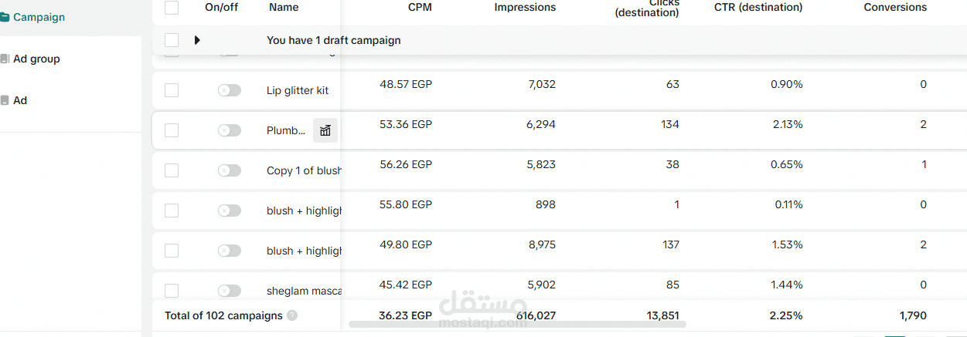Expand the draft campaign disclosure triangle
Image resolution: width=967 pixels, height=337 pixels.
coord(197,40)
